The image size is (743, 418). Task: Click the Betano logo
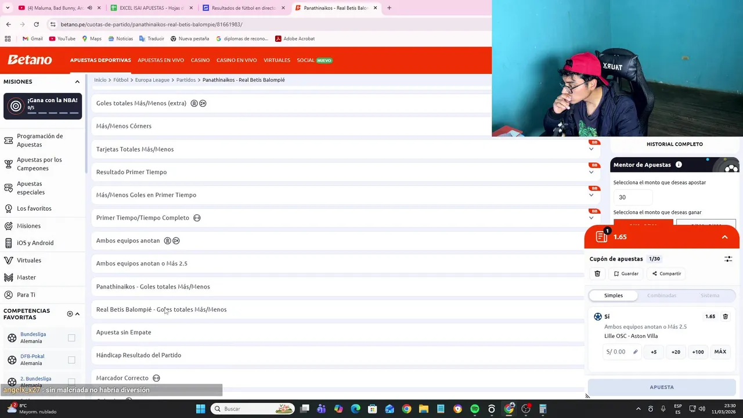[30, 60]
